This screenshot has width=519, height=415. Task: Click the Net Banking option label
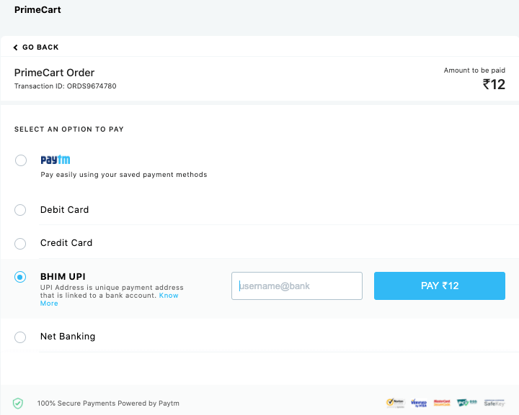pyautogui.click(x=68, y=337)
